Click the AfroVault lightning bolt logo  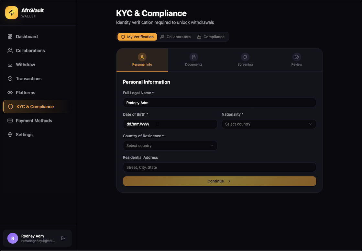(x=12, y=13)
